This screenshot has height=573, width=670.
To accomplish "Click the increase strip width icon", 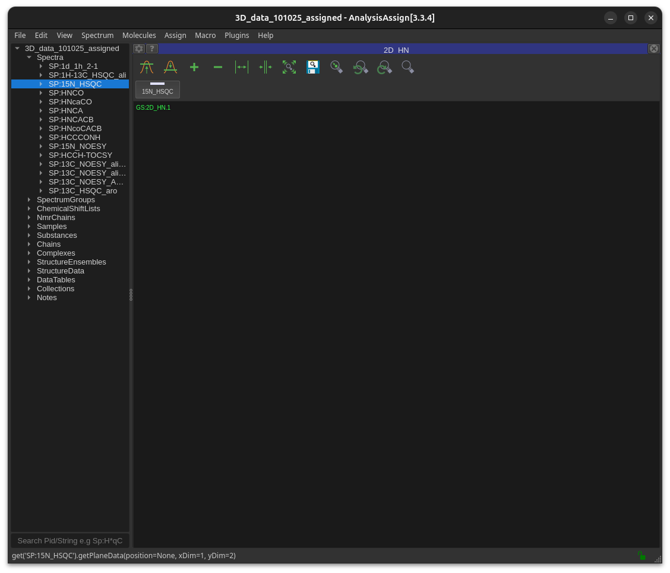I will click(x=242, y=67).
